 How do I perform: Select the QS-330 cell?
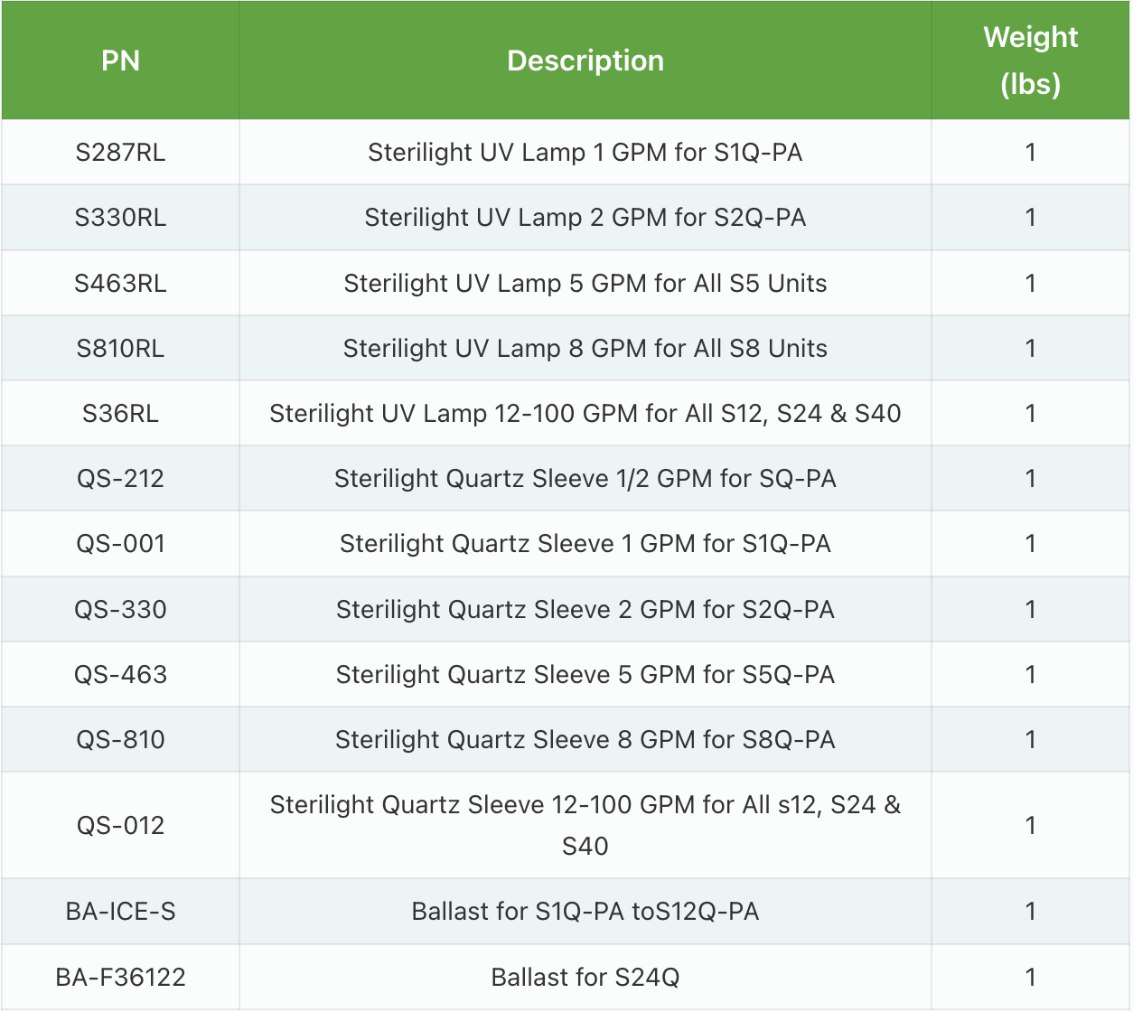(x=120, y=609)
